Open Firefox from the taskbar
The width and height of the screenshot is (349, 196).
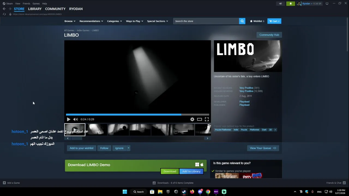(x=192, y=192)
